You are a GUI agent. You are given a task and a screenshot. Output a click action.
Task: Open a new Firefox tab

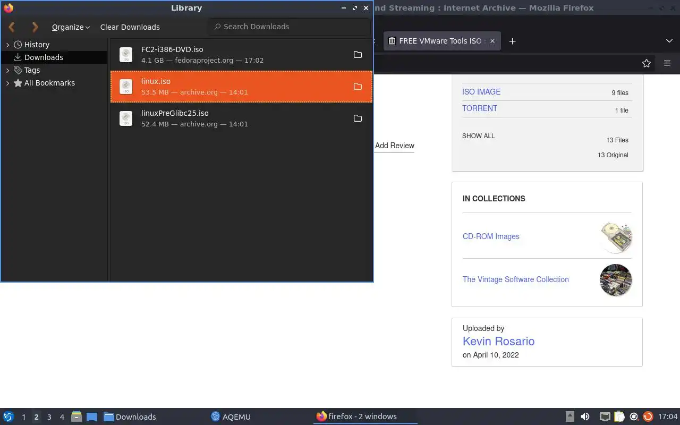[512, 41]
